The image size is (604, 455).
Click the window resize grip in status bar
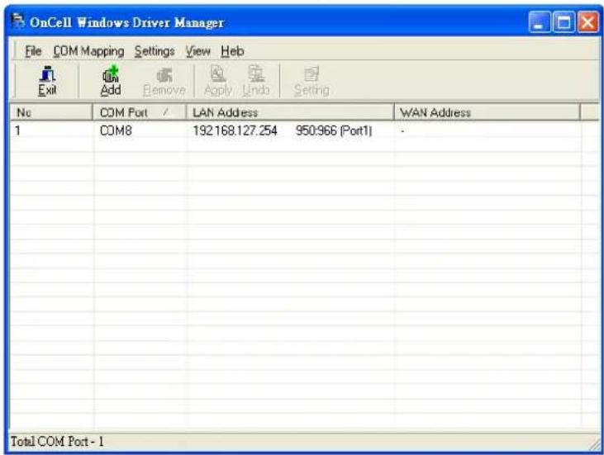(x=593, y=443)
